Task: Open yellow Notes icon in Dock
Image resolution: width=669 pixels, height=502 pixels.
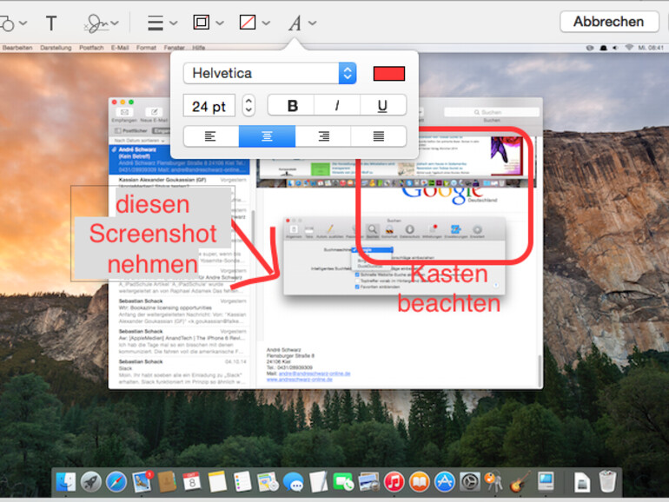Action: (x=217, y=482)
